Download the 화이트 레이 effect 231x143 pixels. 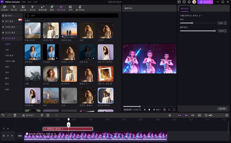(57, 36)
